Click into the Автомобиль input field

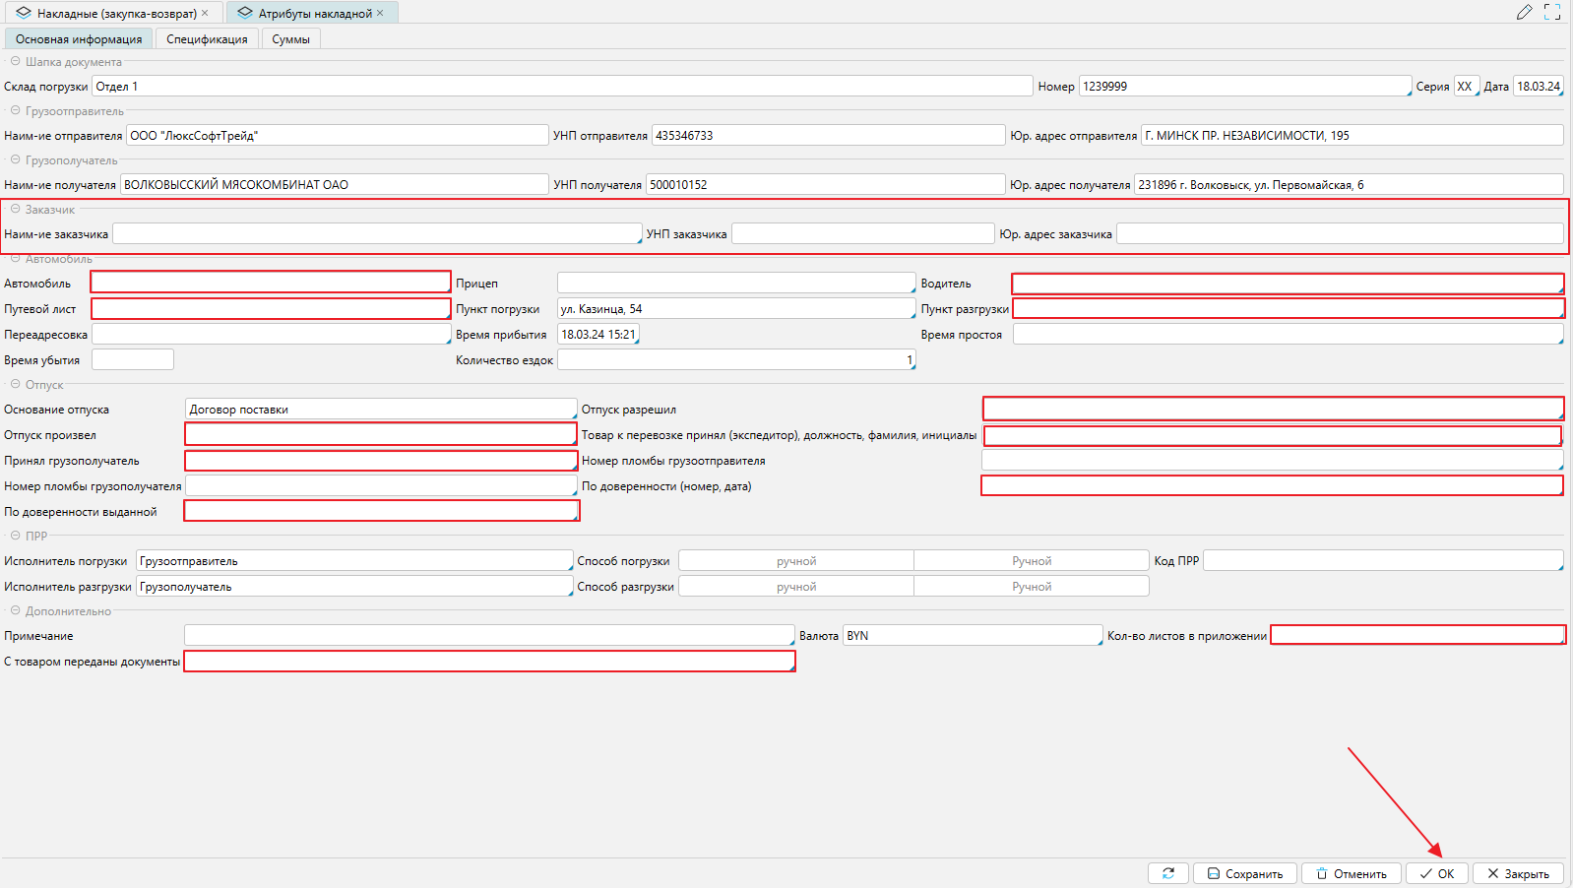point(271,283)
